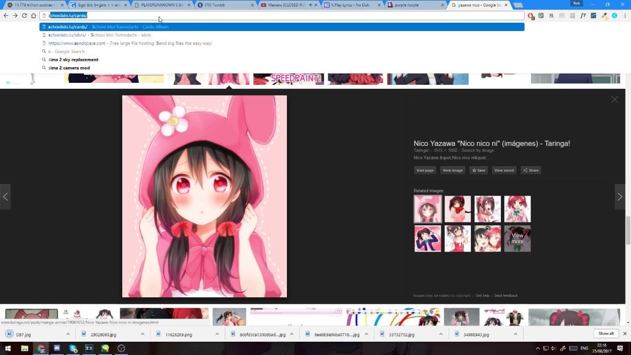Reload the current page
631x355 pixels.
click(x=24, y=16)
